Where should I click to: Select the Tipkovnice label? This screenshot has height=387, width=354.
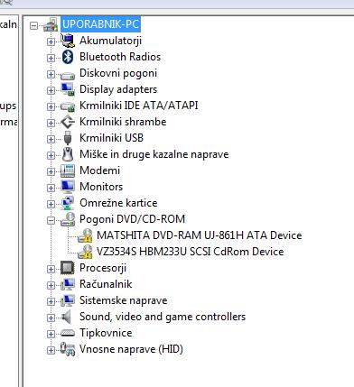click(x=106, y=333)
